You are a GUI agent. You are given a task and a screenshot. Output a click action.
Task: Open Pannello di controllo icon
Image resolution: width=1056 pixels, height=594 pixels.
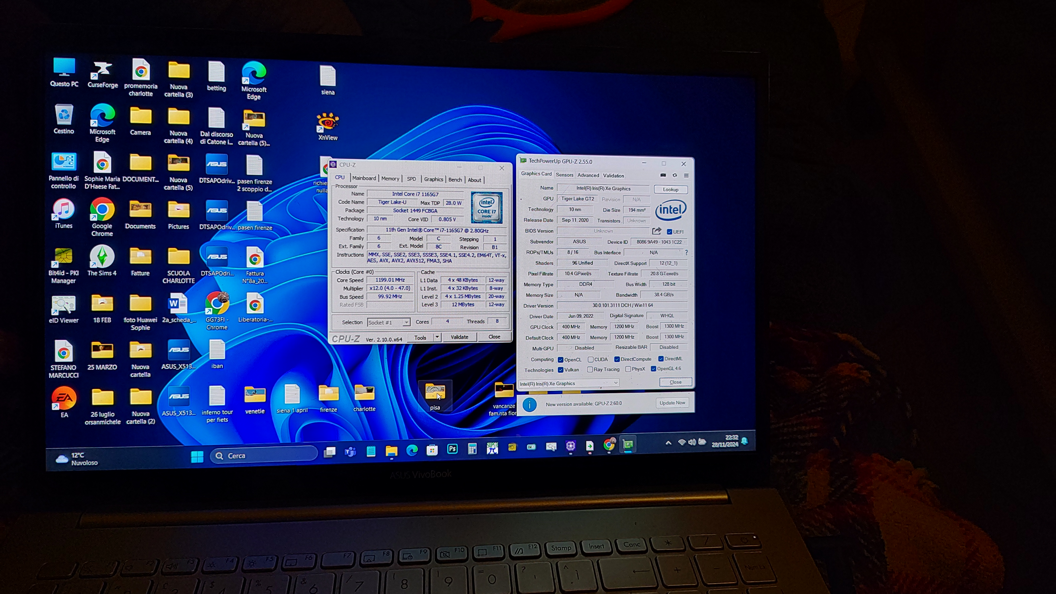tap(63, 170)
